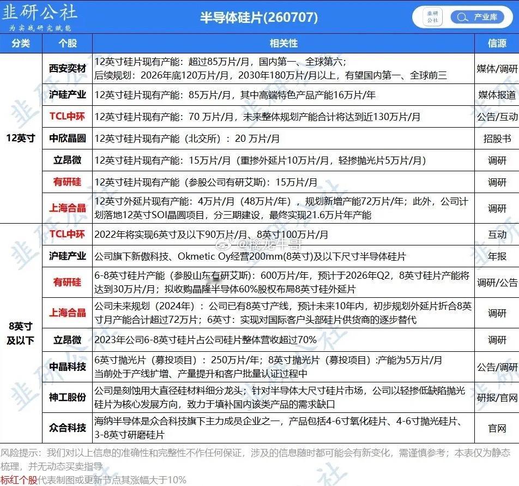Click the 产业库 search button
This screenshot has height=486, width=519.
pyautogui.click(x=477, y=17)
